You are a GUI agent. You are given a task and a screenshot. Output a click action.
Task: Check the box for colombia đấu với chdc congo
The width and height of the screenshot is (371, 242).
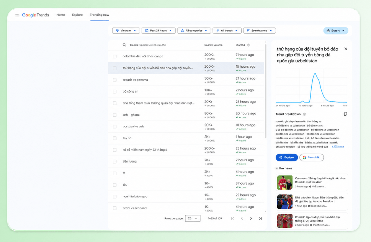115,57
